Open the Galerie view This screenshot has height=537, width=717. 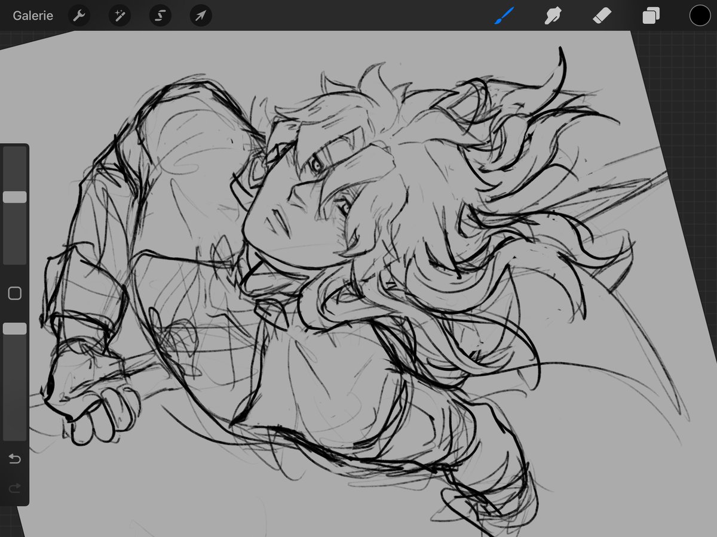33,16
